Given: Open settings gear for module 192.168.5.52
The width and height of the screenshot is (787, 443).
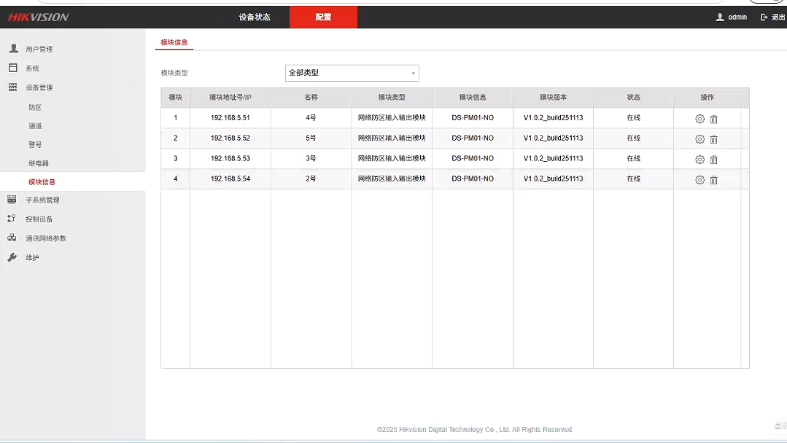Looking at the screenshot, I should click(699, 139).
